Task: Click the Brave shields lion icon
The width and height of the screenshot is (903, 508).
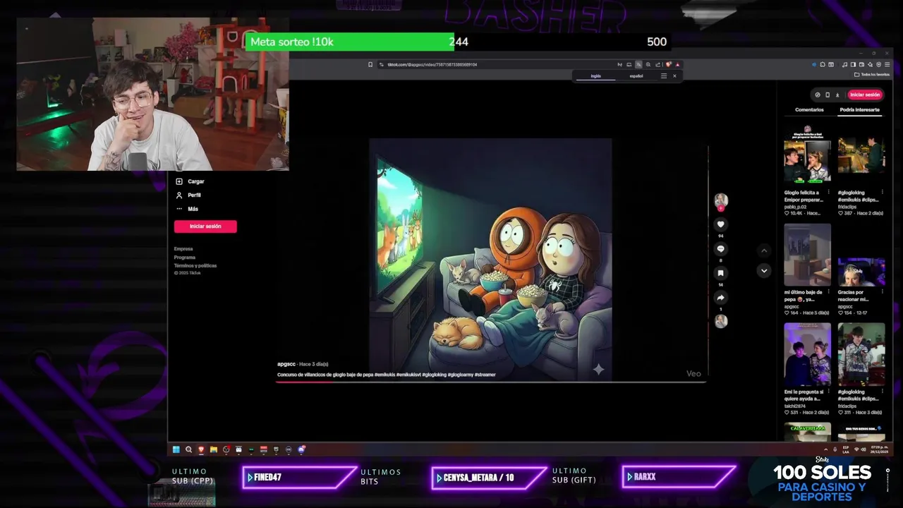Action: tap(668, 64)
